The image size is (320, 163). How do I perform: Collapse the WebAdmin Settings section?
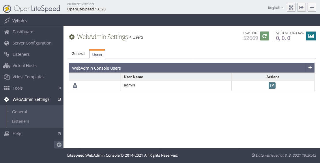pyautogui.click(x=59, y=99)
